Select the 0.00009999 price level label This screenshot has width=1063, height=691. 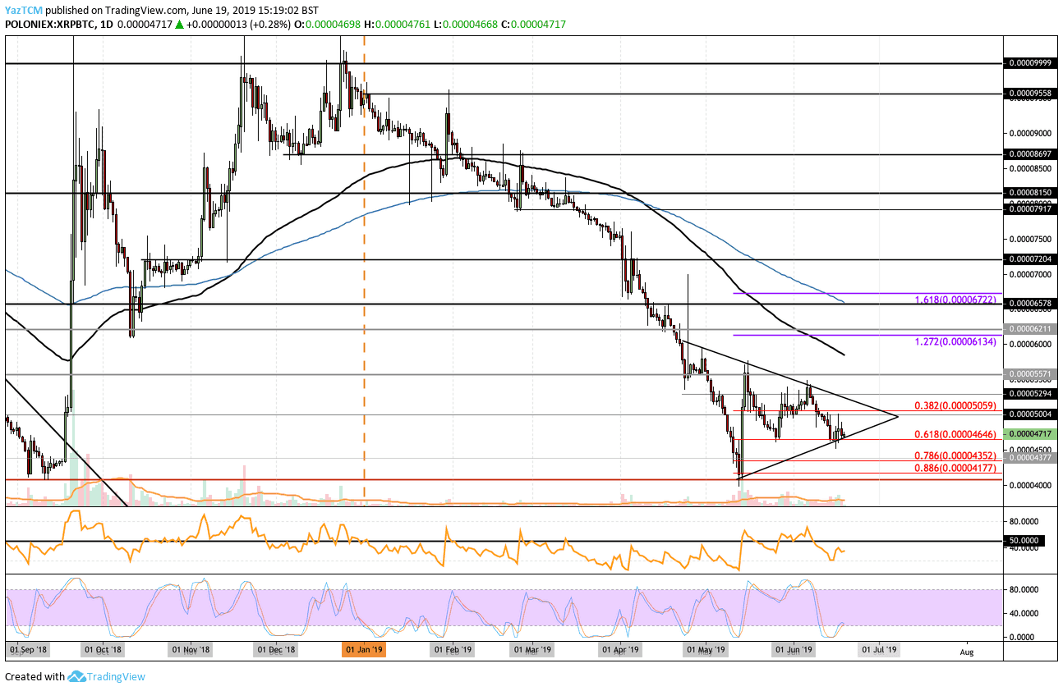[x=1031, y=63]
